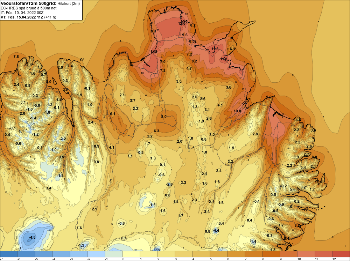
Task: Click the '-1.3' temperature reading
Action: tap(60, 176)
